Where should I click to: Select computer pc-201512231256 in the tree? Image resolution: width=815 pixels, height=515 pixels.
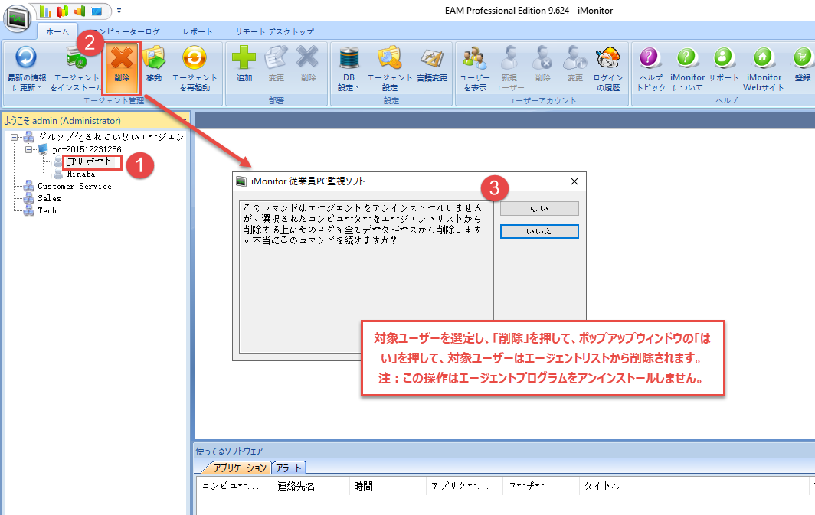tap(87, 149)
